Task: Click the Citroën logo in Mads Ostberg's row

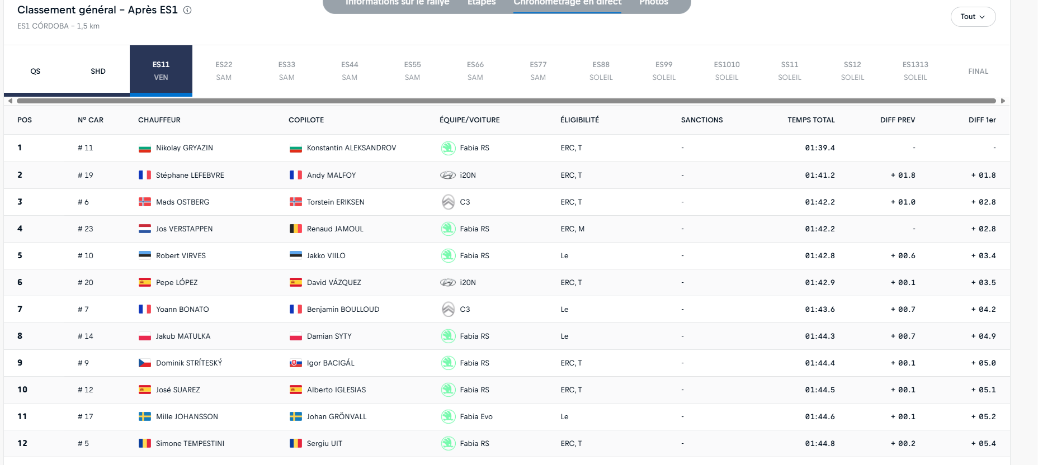Action: click(448, 202)
